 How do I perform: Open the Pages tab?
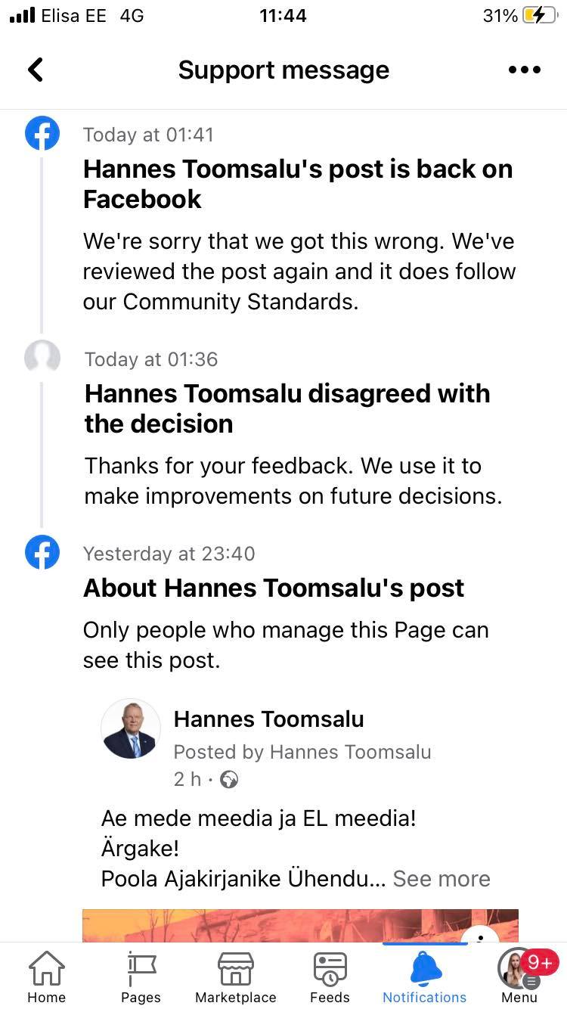(141, 977)
